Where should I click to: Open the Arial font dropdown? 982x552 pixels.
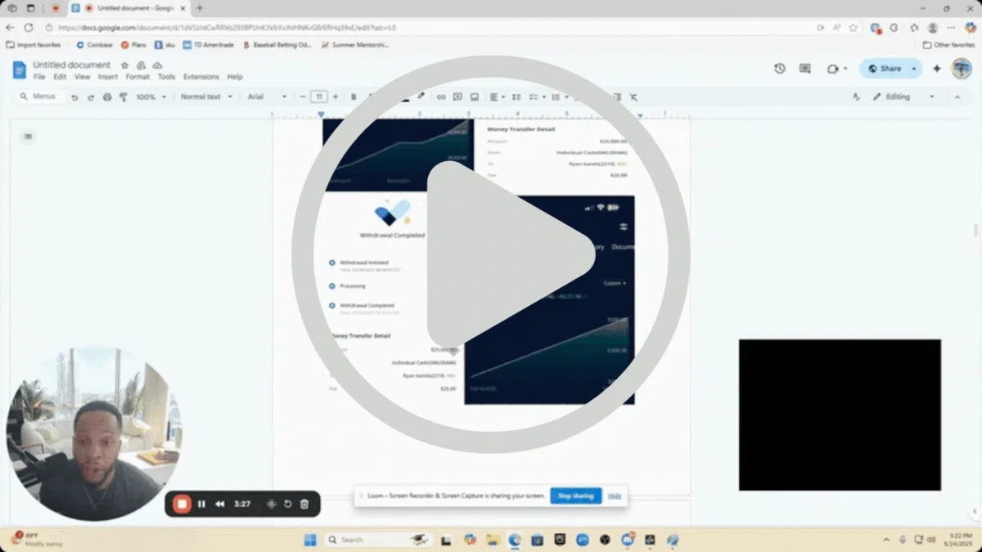268,96
